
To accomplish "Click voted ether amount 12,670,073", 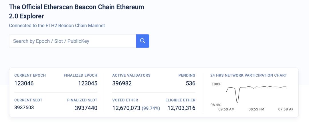I will [x=126, y=108].
